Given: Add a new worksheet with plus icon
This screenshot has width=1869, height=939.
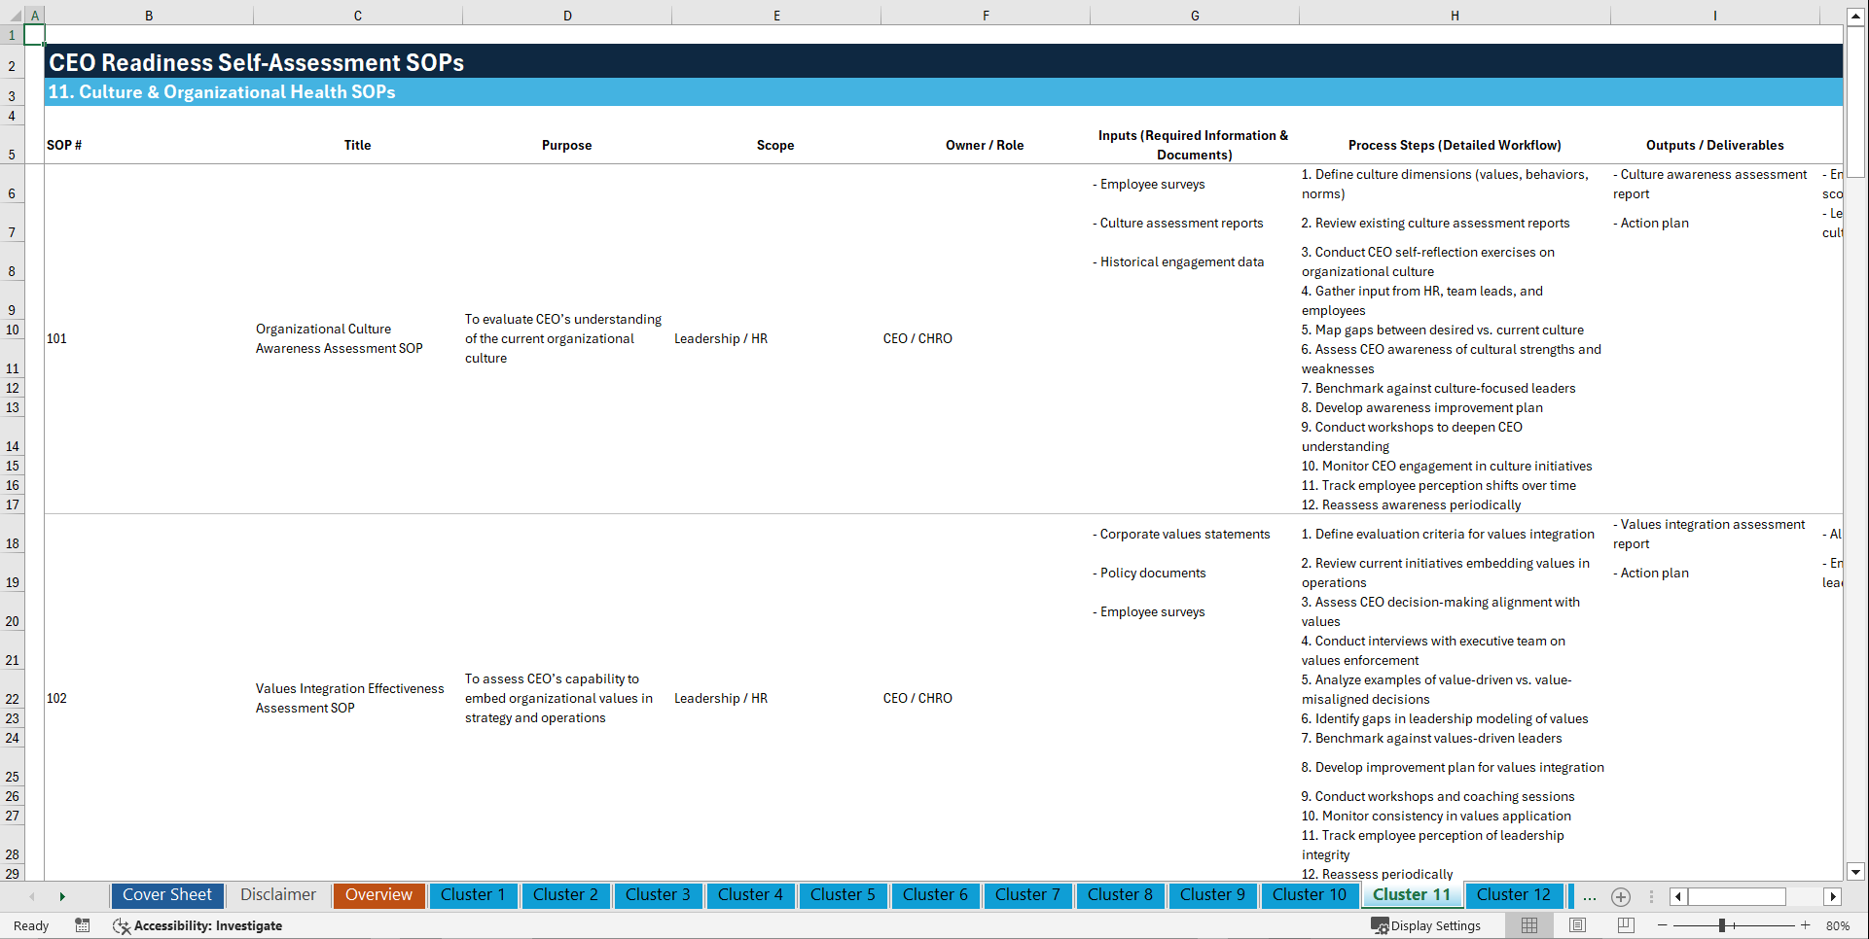Looking at the screenshot, I should click(x=1621, y=896).
